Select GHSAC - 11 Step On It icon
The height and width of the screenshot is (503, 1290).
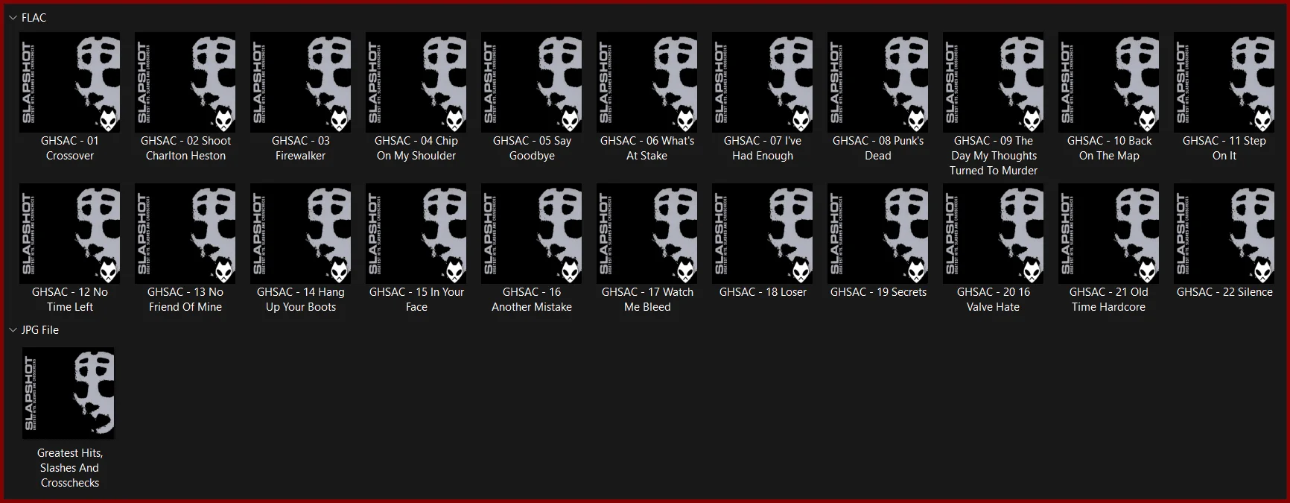(1224, 82)
